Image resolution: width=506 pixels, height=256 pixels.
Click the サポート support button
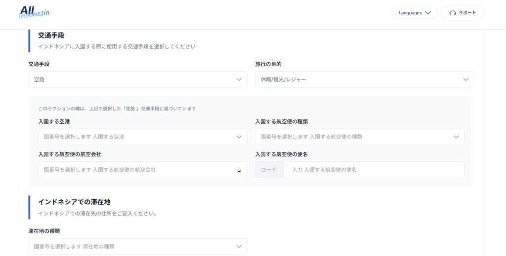(x=463, y=13)
